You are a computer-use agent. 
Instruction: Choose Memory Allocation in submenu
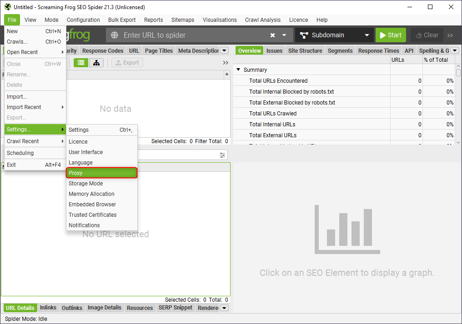pos(102,194)
